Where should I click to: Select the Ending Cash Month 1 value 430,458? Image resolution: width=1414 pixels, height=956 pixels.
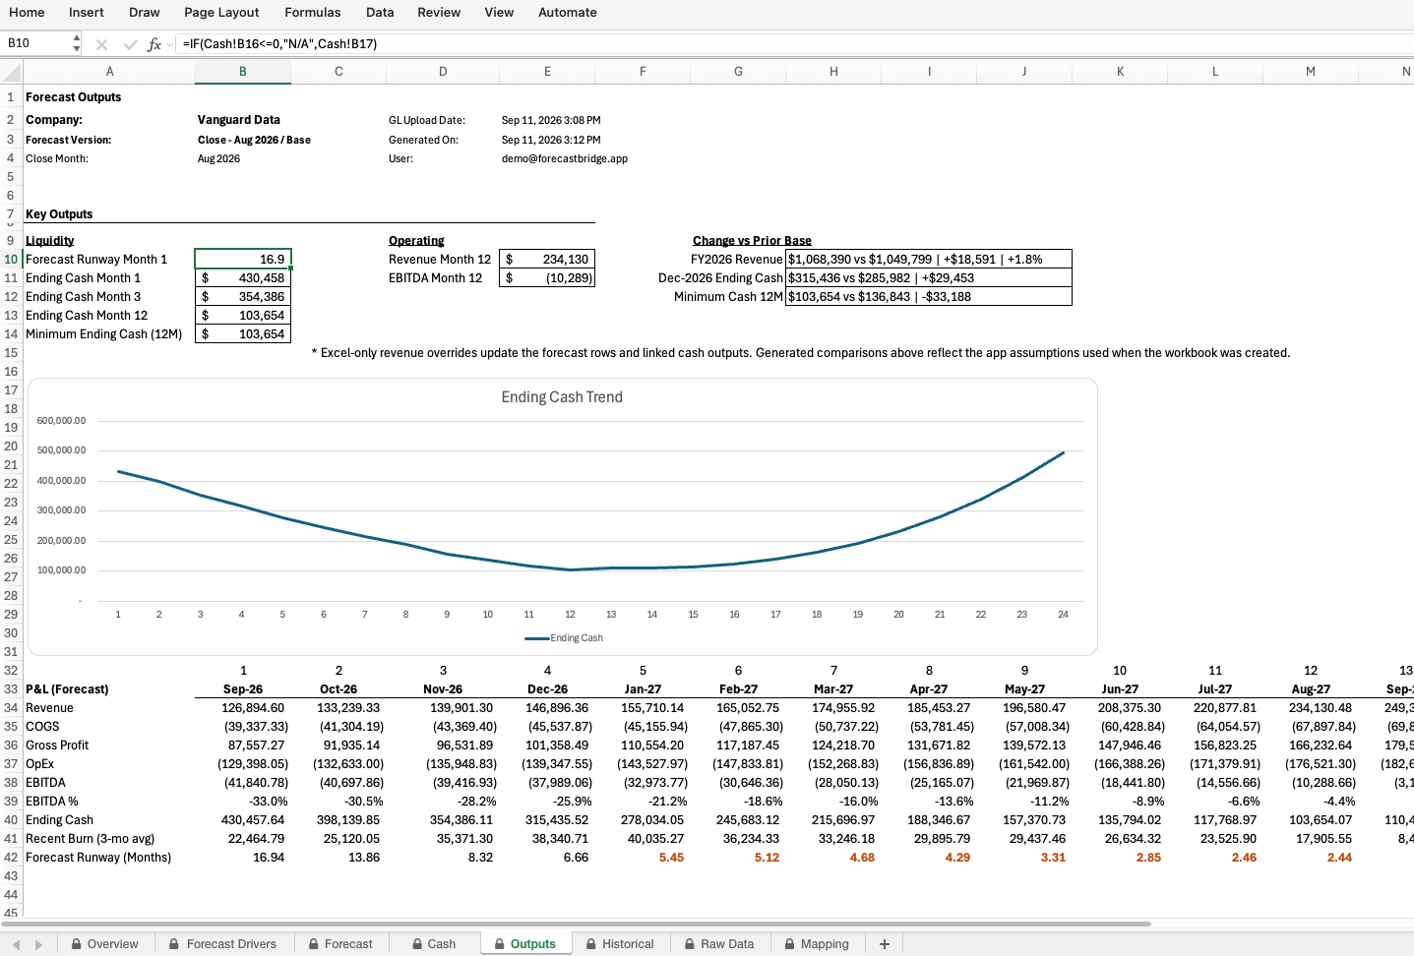click(x=243, y=278)
